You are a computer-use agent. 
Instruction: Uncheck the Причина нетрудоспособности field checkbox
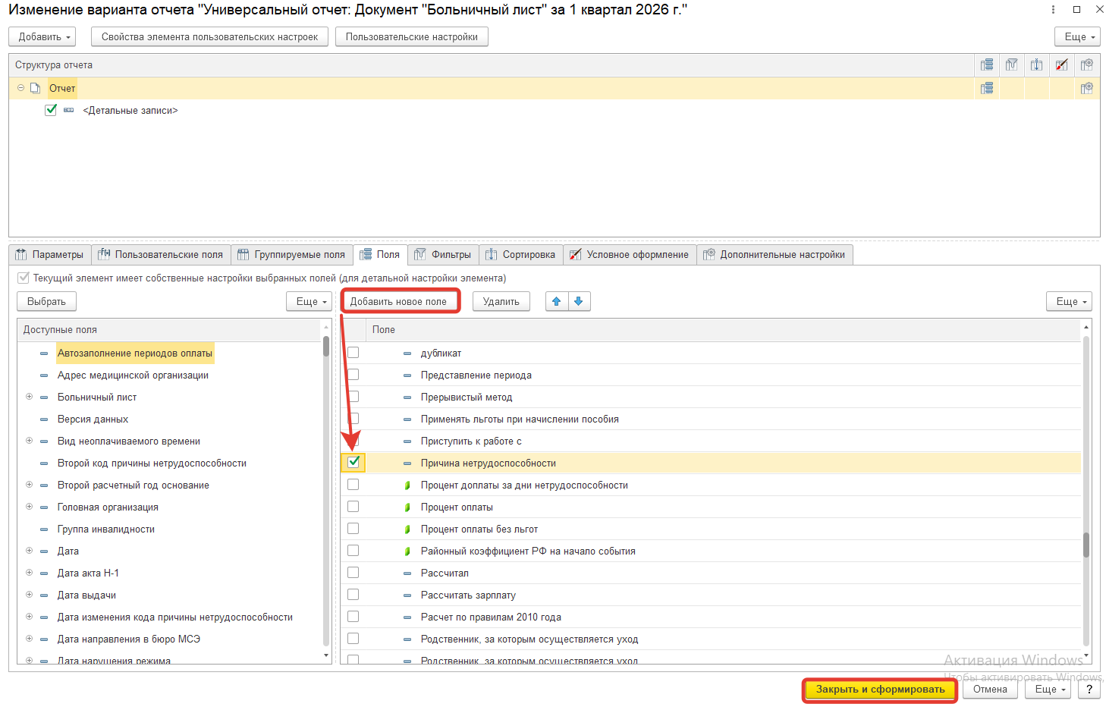click(353, 462)
